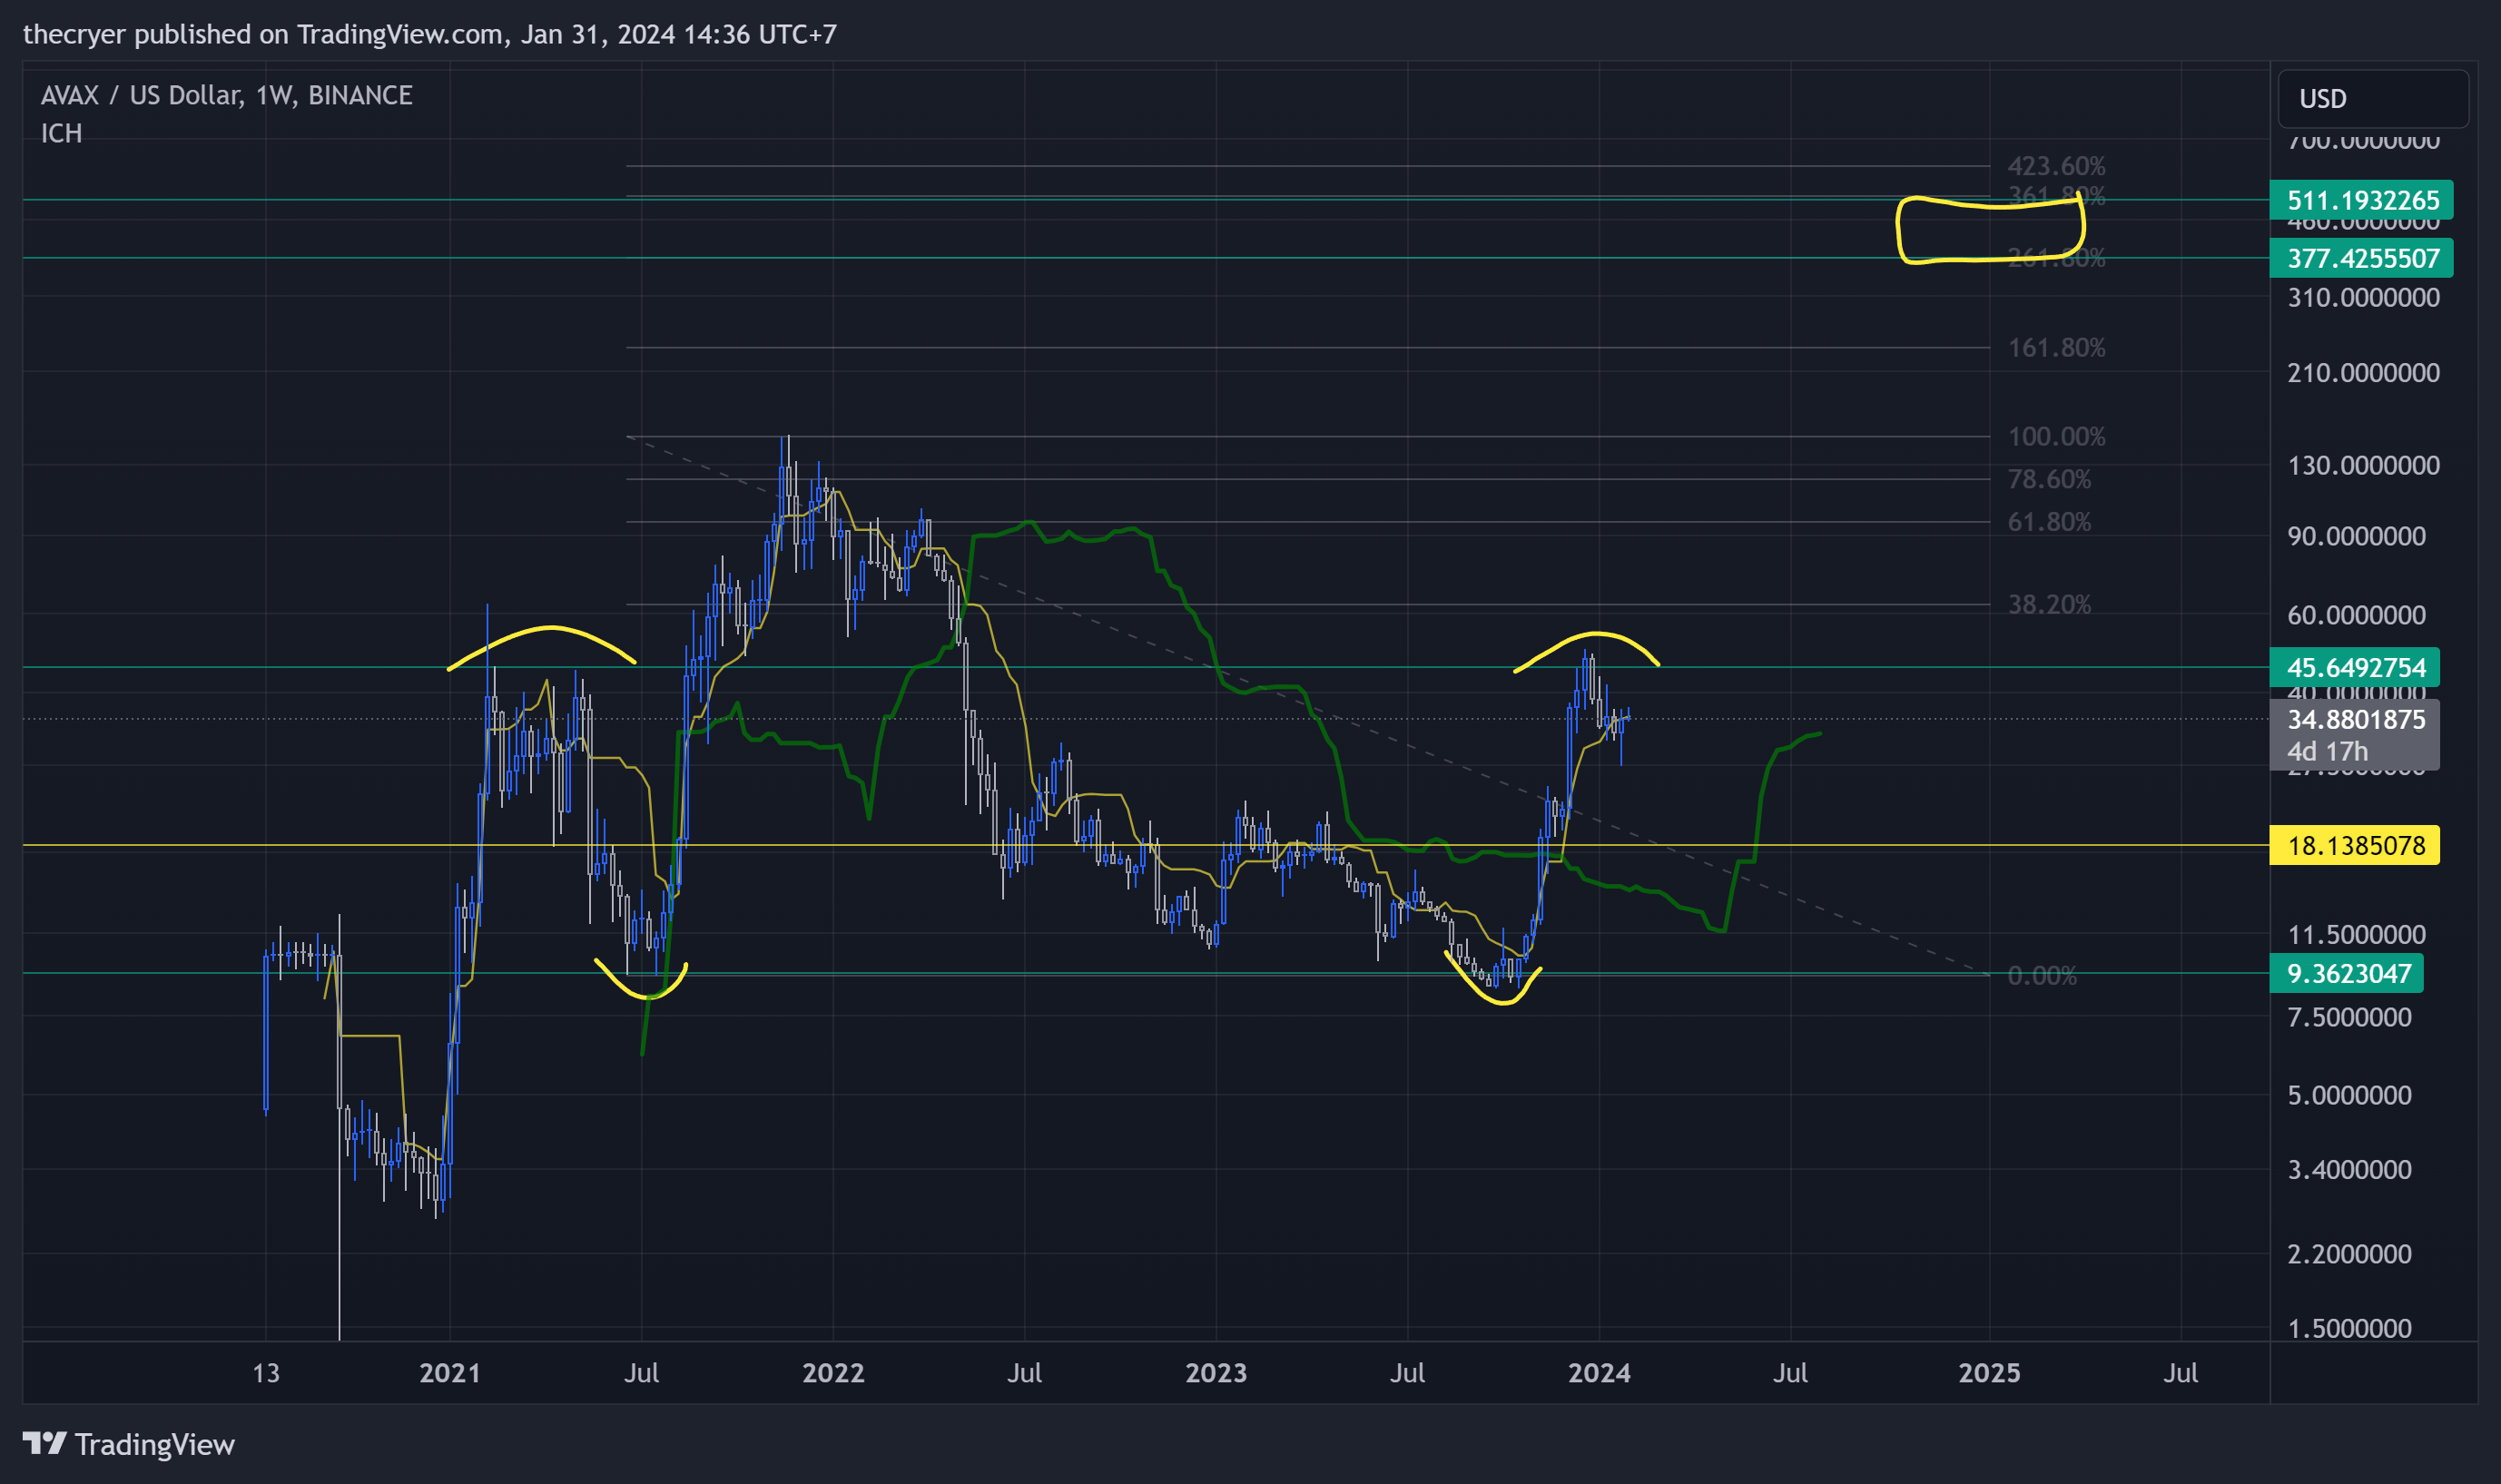This screenshot has width=2501, height=1484.
Task: Click the 78.60% Fibonacci level label
Action: [x=2049, y=479]
